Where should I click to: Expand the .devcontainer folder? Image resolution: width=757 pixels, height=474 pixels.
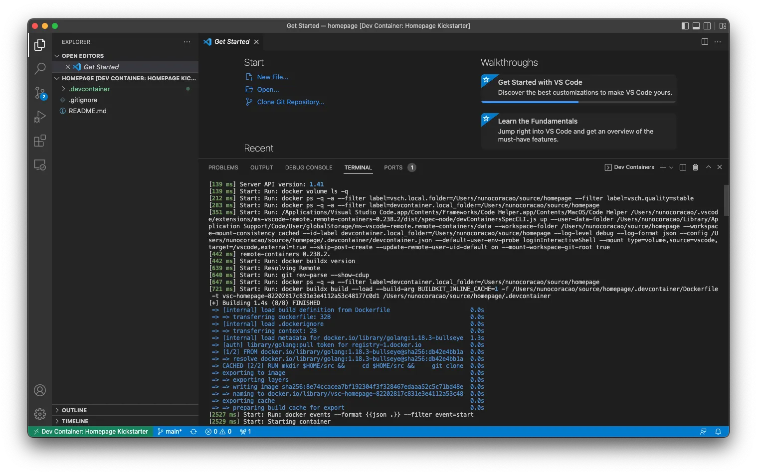(x=125, y=89)
